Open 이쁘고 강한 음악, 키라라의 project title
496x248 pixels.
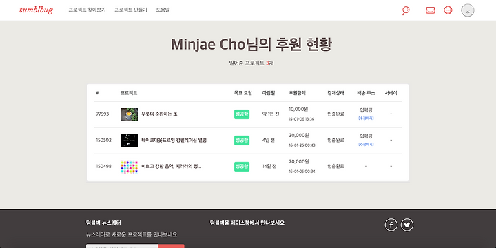172,167
